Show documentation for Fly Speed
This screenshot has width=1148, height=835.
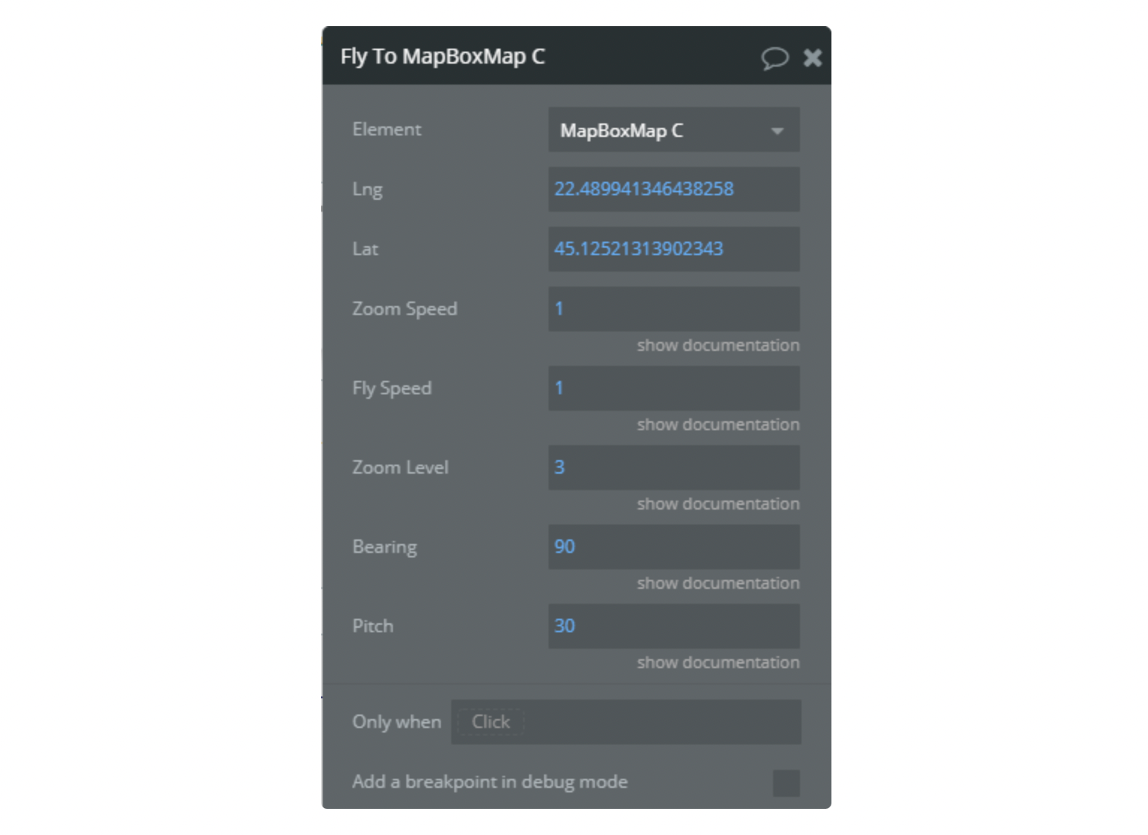(x=717, y=424)
